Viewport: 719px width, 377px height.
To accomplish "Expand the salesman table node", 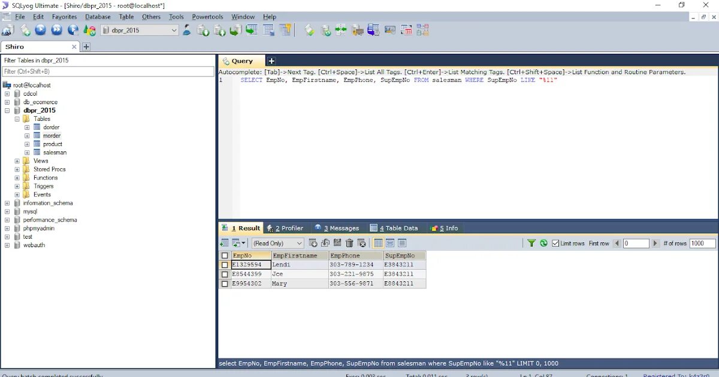I will point(27,153).
